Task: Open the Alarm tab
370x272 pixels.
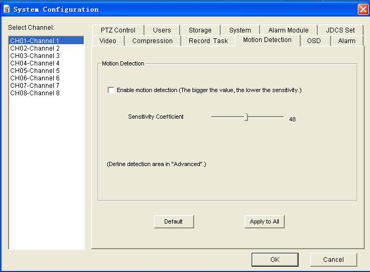Action: (x=347, y=41)
